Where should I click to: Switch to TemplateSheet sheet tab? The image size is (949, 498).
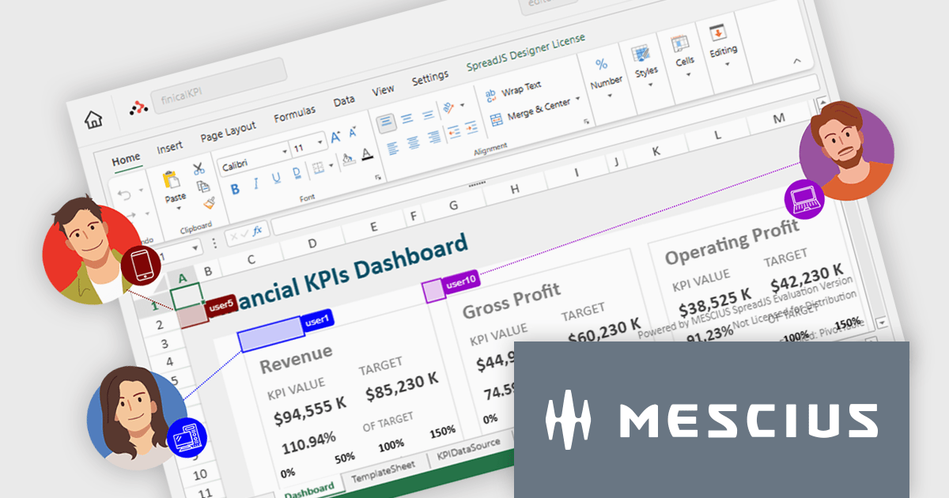[x=384, y=472]
